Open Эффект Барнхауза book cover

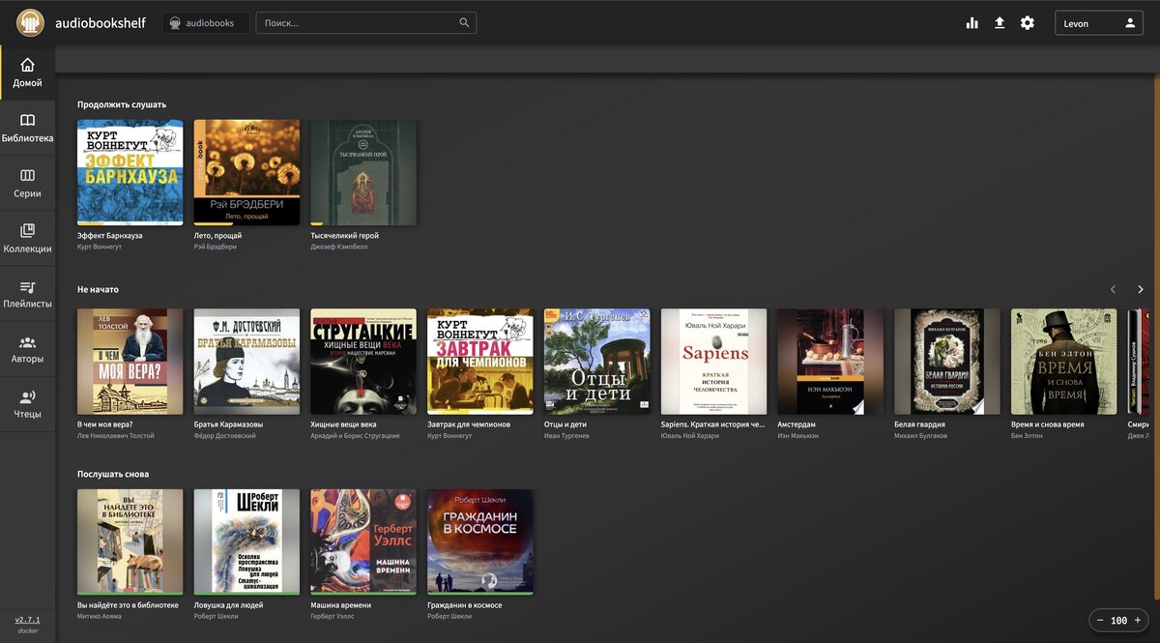(130, 172)
